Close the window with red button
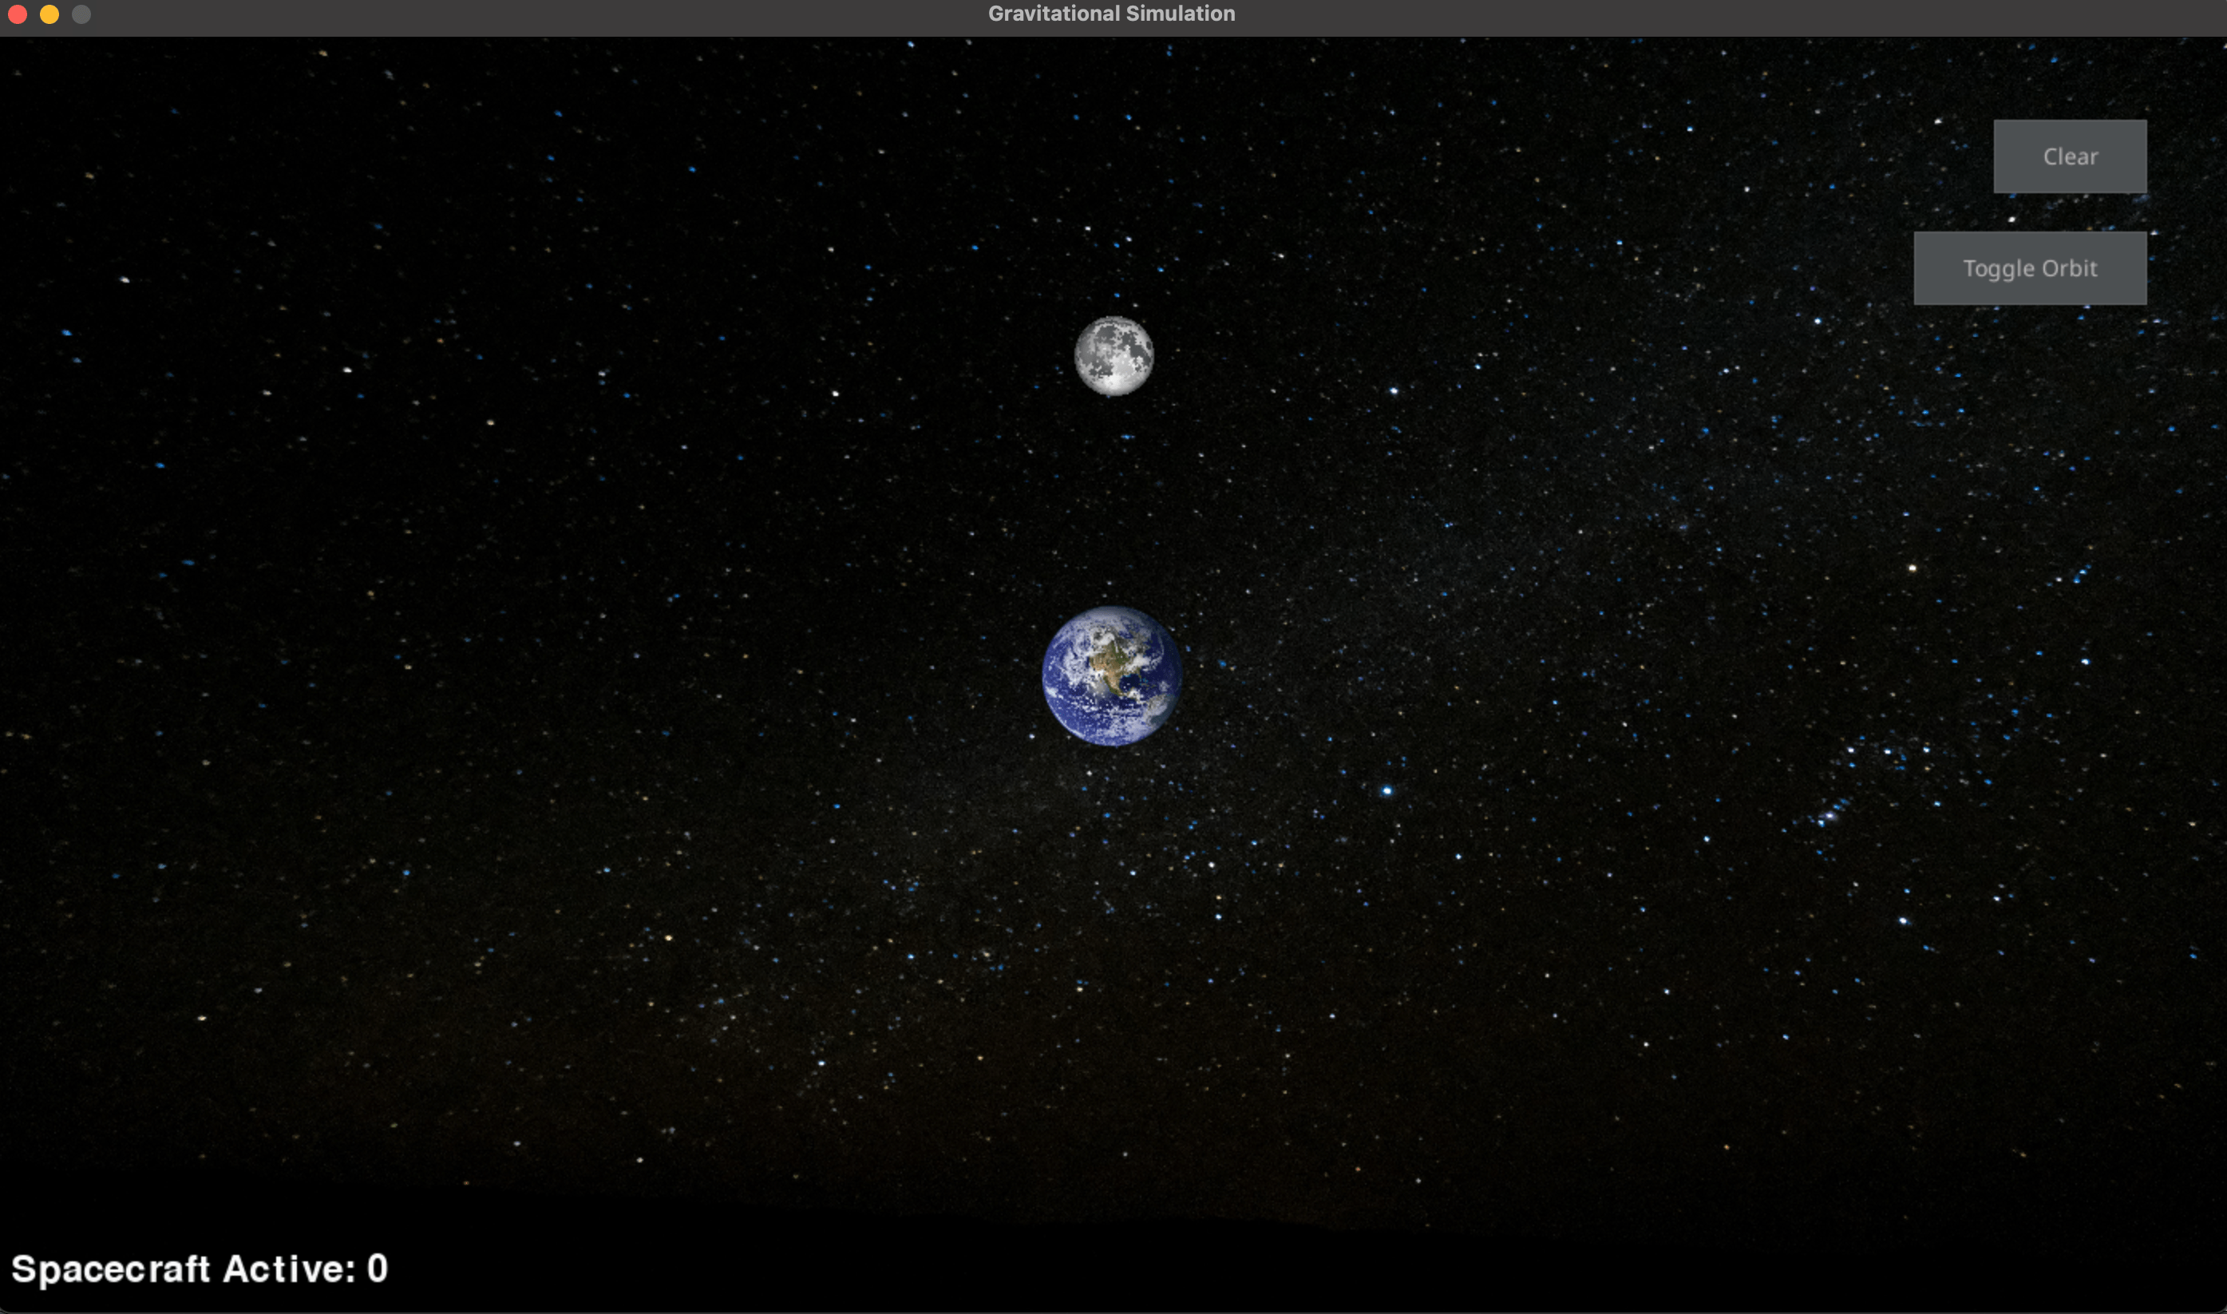The image size is (2227, 1314). pyautogui.click(x=17, y=14)
